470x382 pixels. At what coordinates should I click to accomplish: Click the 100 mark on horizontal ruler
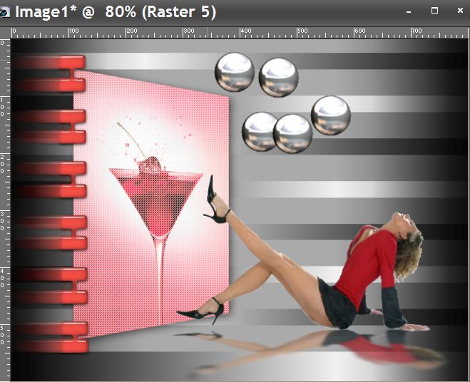(x=73, y=32)
